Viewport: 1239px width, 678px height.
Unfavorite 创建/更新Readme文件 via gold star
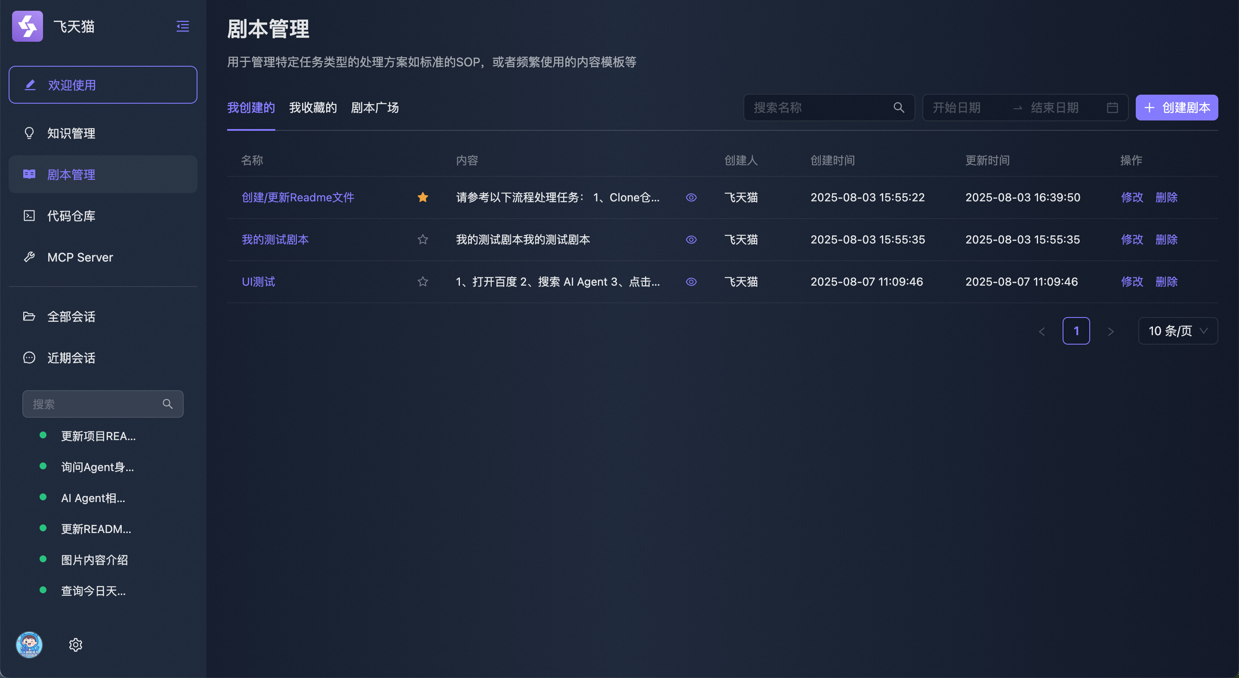422,197
